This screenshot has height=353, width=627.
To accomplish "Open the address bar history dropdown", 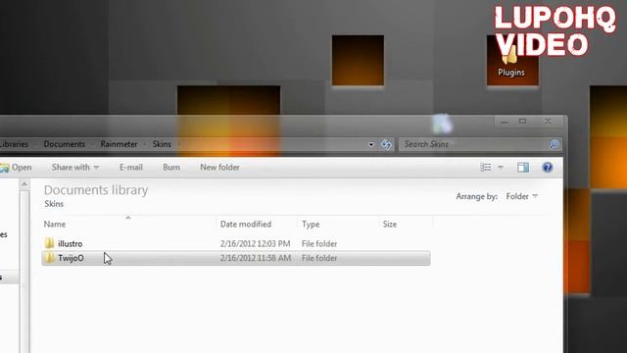I will point(371,144).
